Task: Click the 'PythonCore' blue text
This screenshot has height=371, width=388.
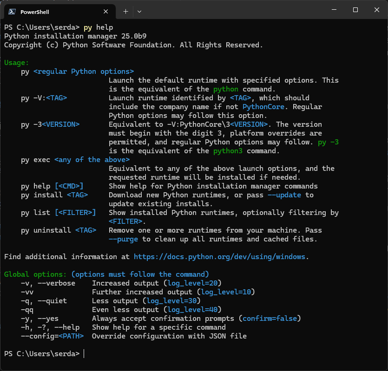Action: click(263, 106)
